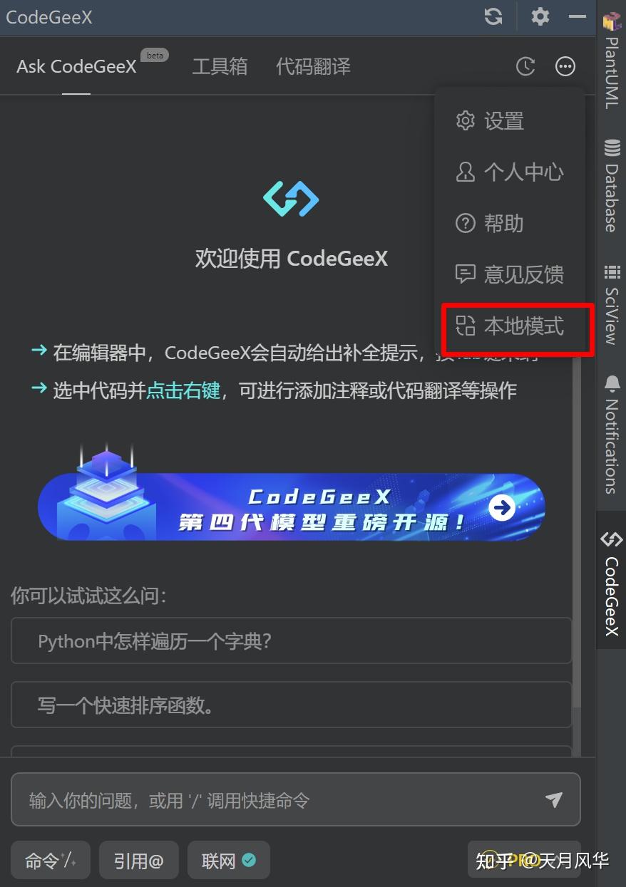The width and height of the screenshot is (626, 887).
Task: Show the Notifications panel
Action: 612,435
